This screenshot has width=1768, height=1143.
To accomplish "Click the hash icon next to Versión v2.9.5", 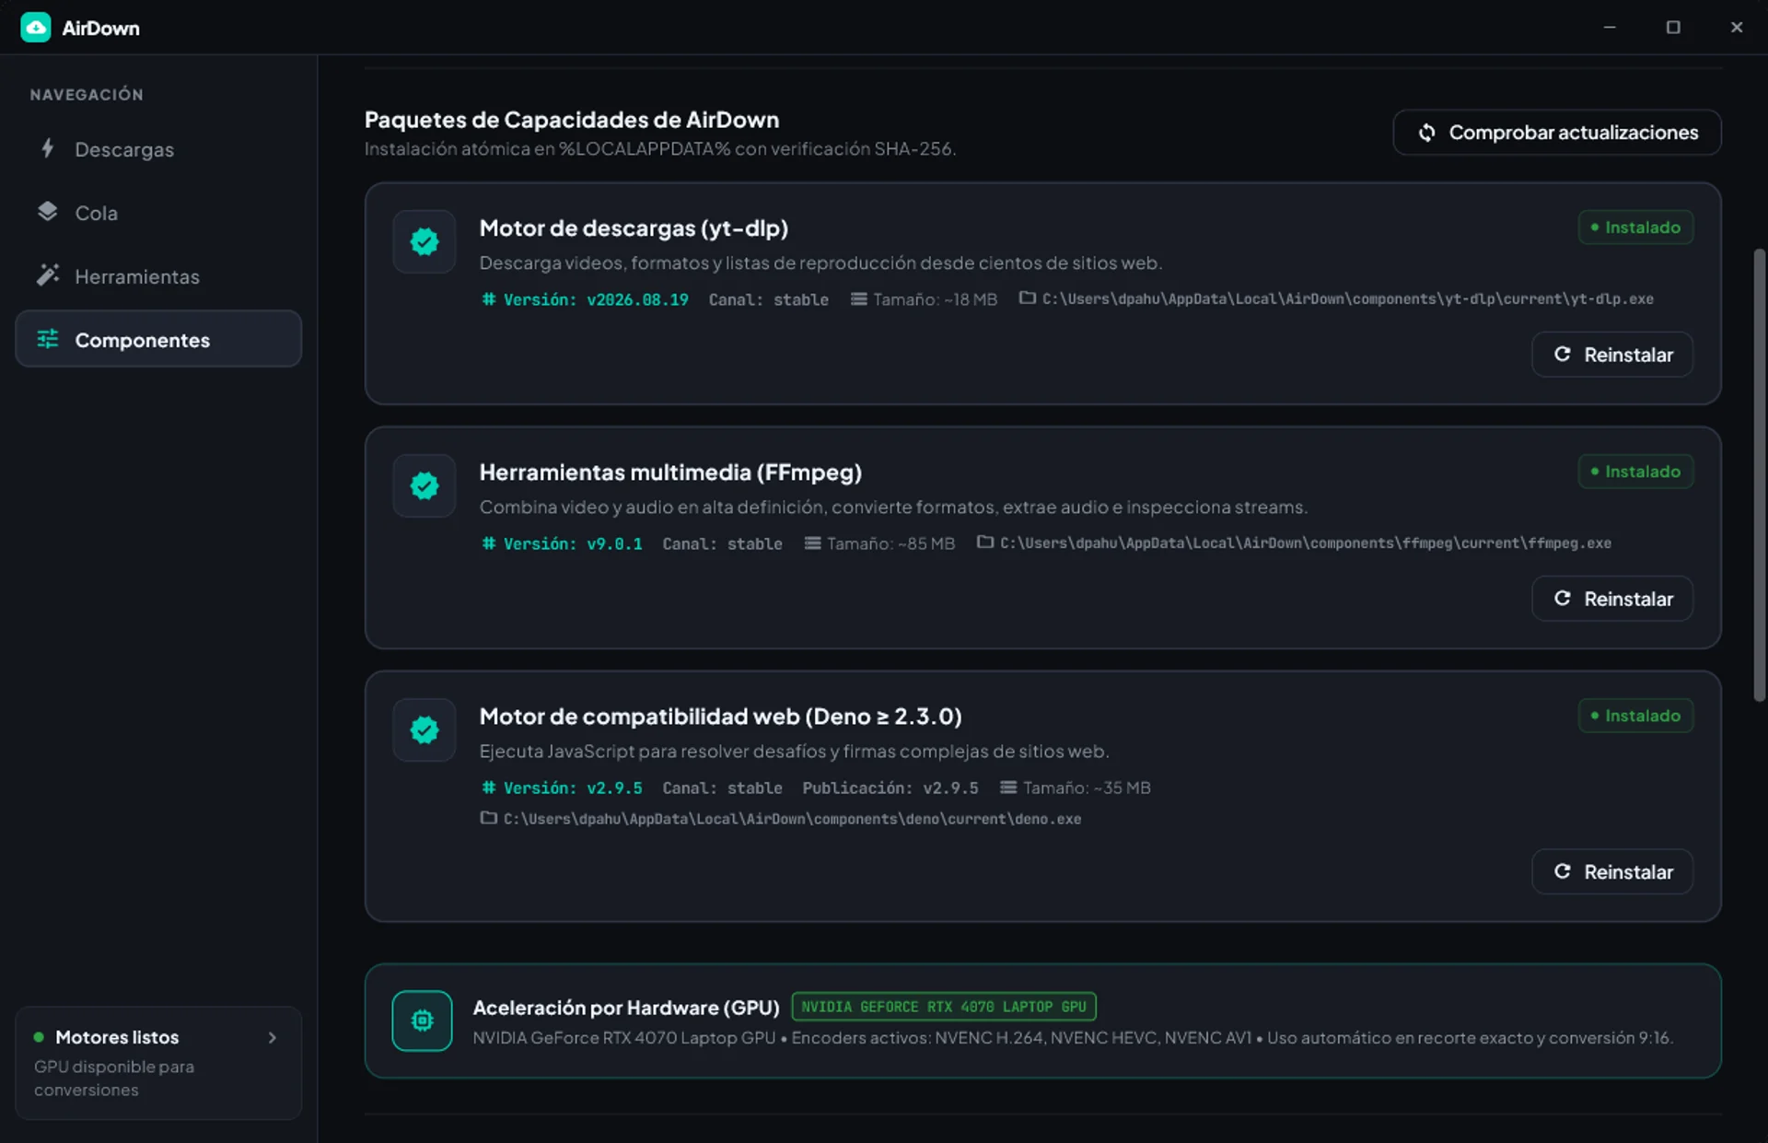I will point(489,787).
